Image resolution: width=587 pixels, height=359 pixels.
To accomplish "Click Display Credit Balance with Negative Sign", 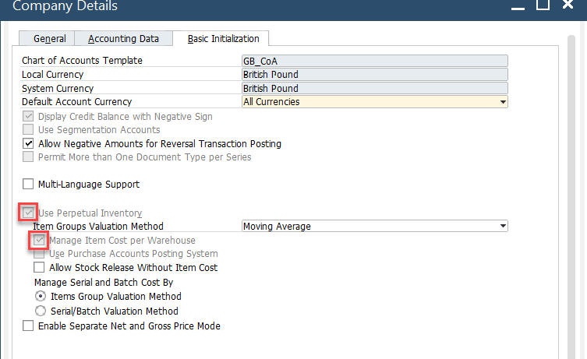I will (29, 117).
